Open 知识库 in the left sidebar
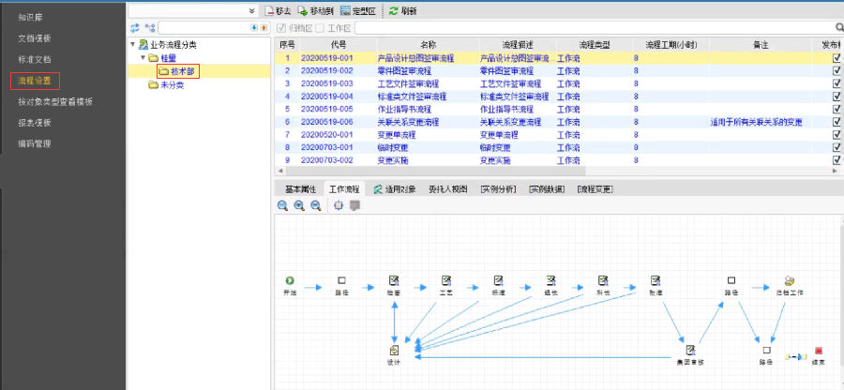The image size is (844, 390). (x=33, y=17)
